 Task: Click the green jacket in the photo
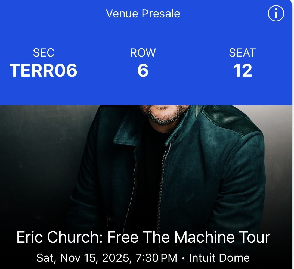[216, 168]
